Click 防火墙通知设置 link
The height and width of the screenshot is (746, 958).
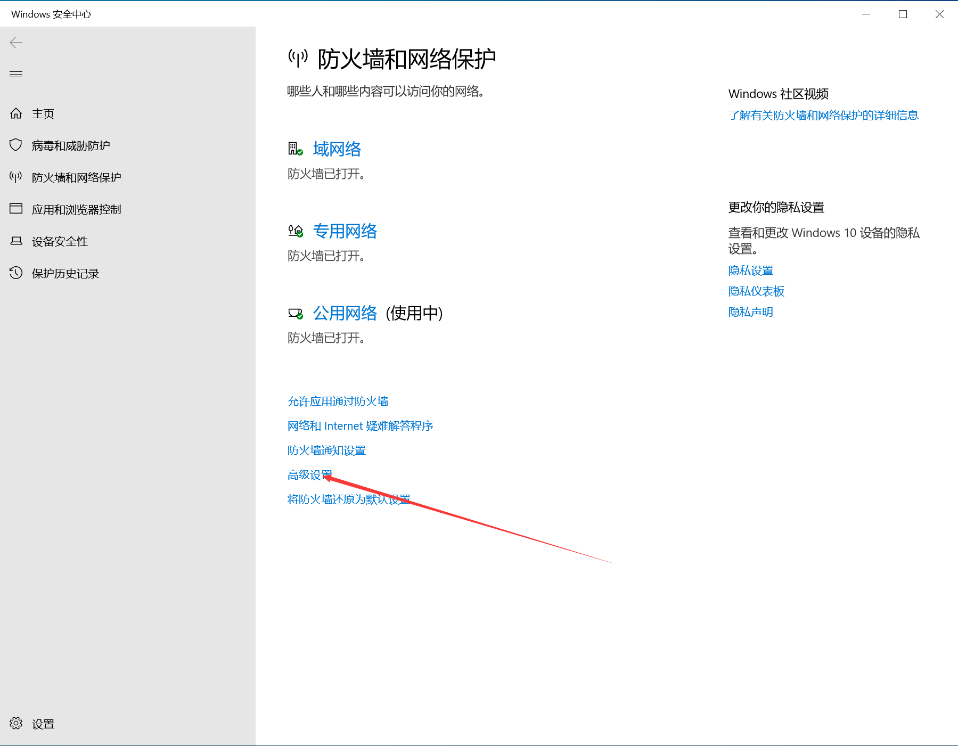point(327,450)
